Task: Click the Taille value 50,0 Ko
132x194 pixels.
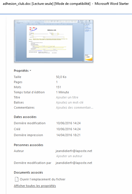Action: click(x=61, y=77)
